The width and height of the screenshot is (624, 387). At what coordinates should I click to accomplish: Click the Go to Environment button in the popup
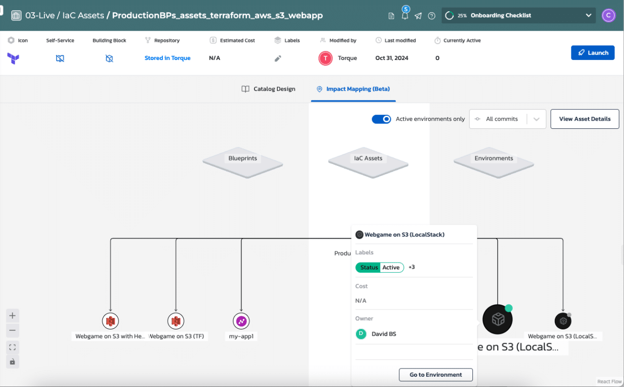click(435, 374)
